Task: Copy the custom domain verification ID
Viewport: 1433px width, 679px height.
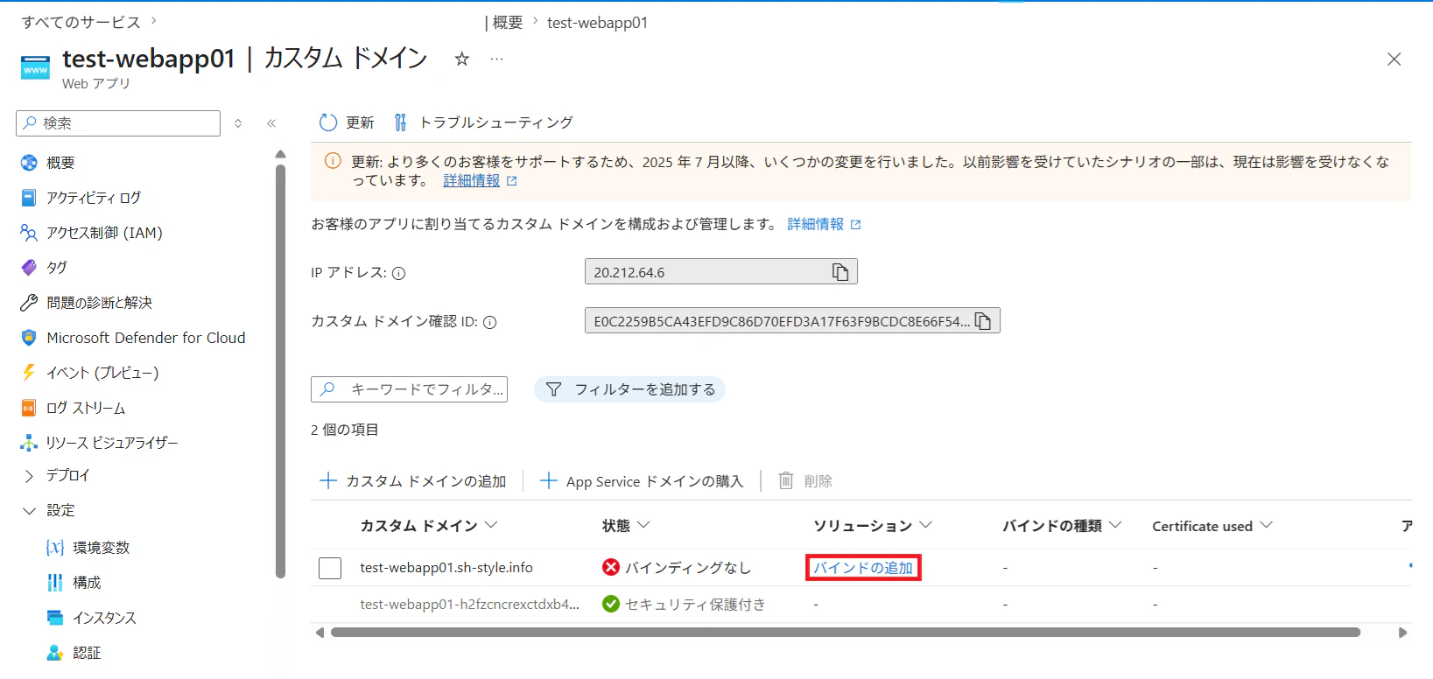Action: (983, 321)
